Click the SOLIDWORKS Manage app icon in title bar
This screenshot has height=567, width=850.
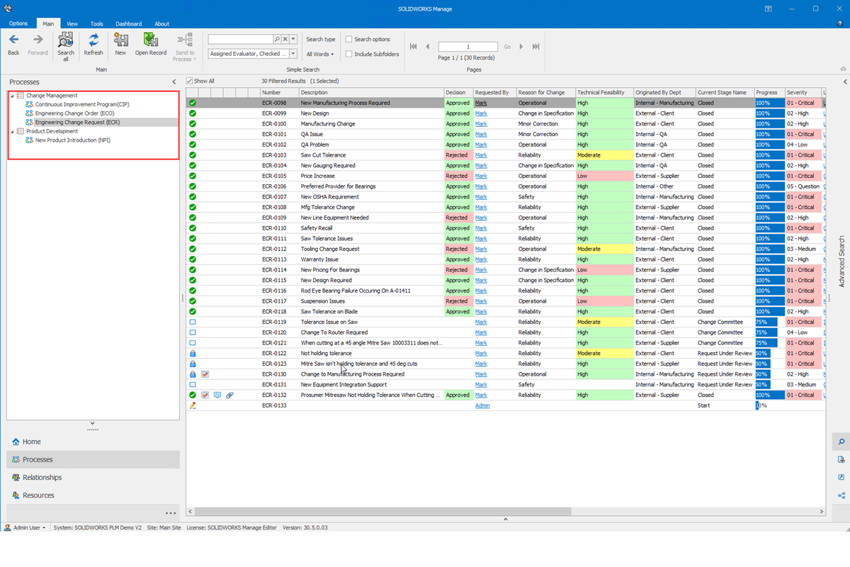pyautogui.click(x=6, y=9)
